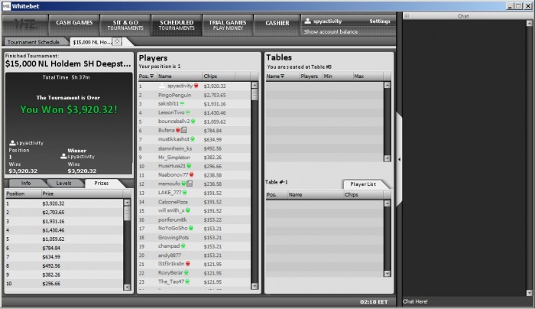This screenshot has width=535, height=309.
Task: Open the Cashier
Action: (277, 24)
